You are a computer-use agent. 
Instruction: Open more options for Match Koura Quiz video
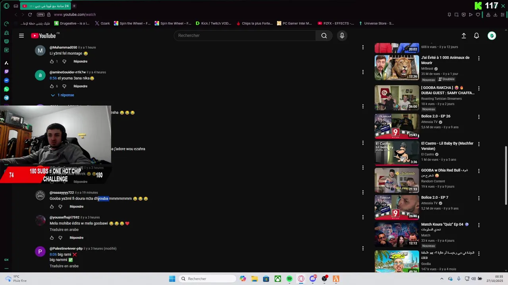coord(479,225)
